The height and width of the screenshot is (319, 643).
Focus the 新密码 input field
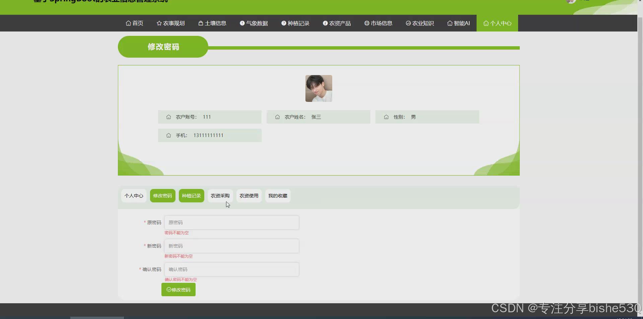(x=231, y=246)
